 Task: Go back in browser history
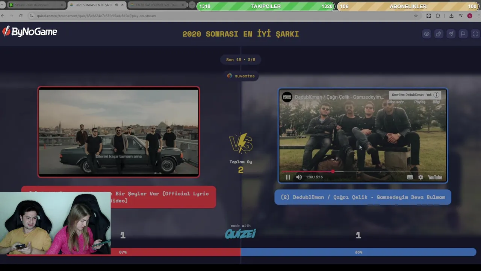coord(3,16)
